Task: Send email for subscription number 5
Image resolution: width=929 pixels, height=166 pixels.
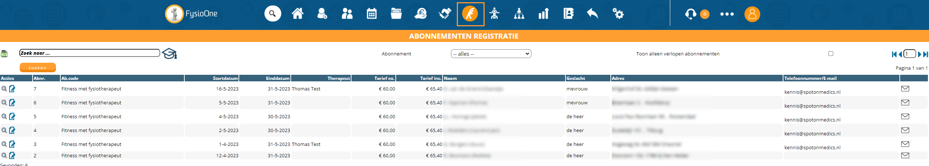Action: click(x=905, y=116)
